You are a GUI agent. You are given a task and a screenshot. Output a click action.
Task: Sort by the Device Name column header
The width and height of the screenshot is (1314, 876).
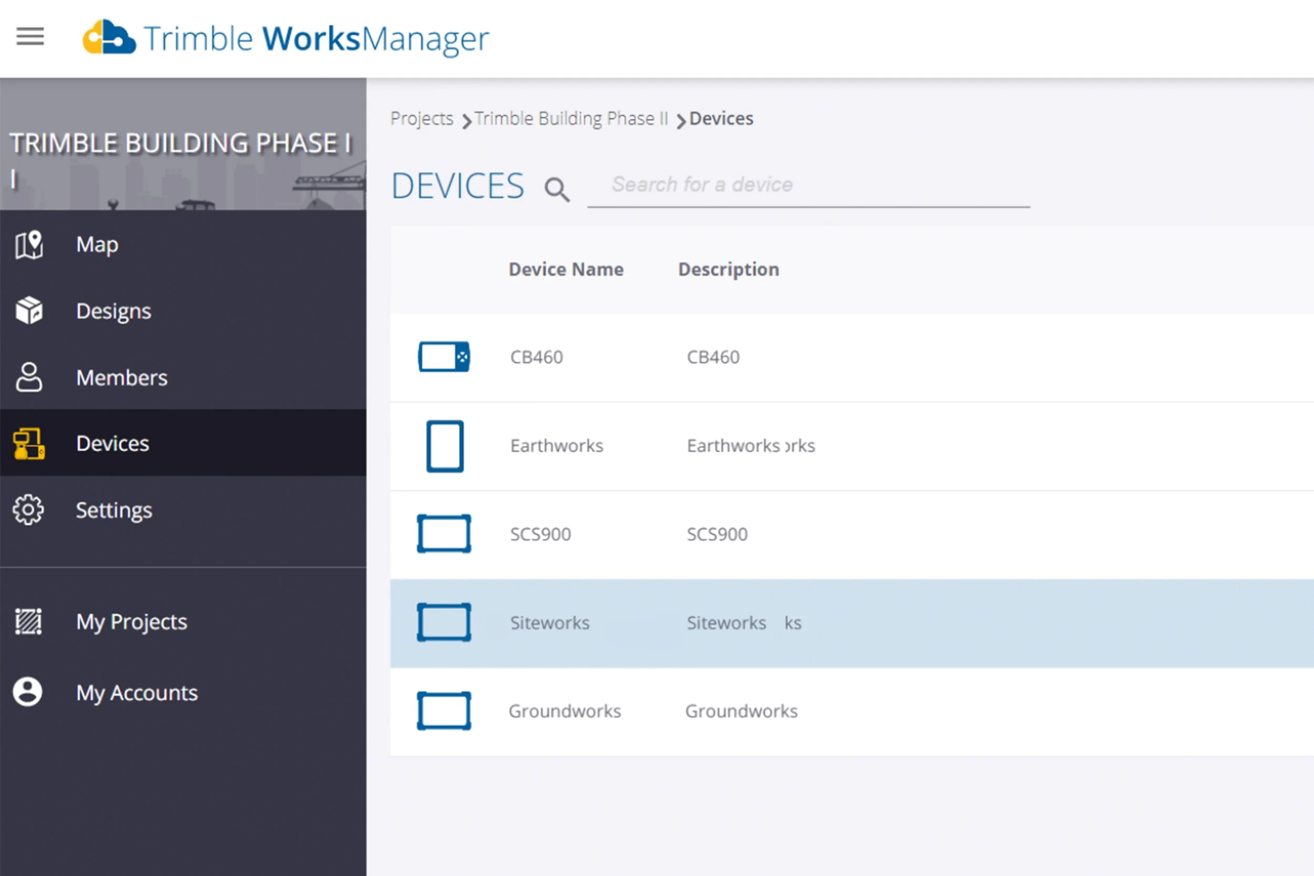(566, 269)
